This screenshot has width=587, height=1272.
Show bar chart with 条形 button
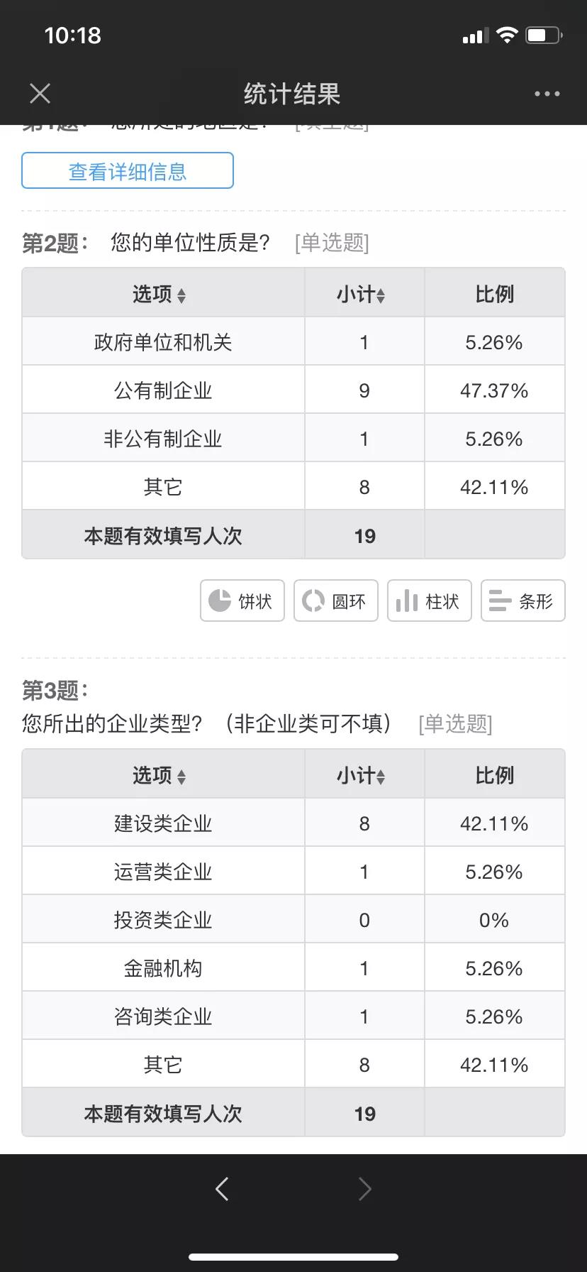(523, 601)
